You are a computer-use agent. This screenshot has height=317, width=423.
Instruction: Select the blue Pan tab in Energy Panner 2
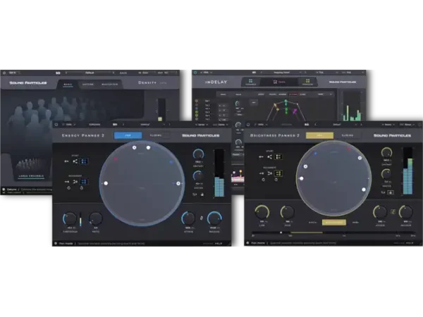point(128,135)
